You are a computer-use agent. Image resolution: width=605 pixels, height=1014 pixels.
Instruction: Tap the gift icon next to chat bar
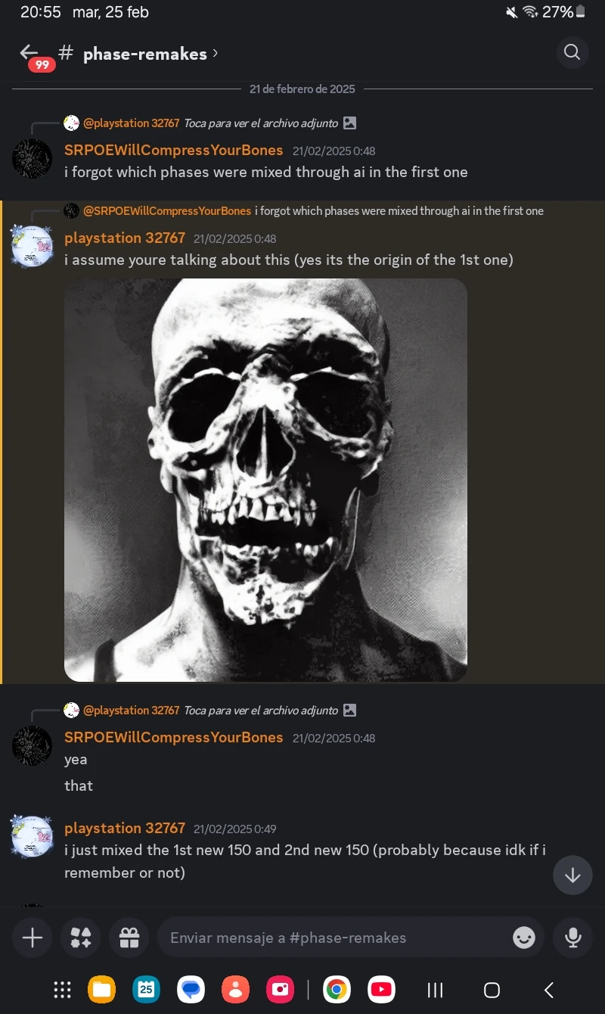(x=129, y=937)
